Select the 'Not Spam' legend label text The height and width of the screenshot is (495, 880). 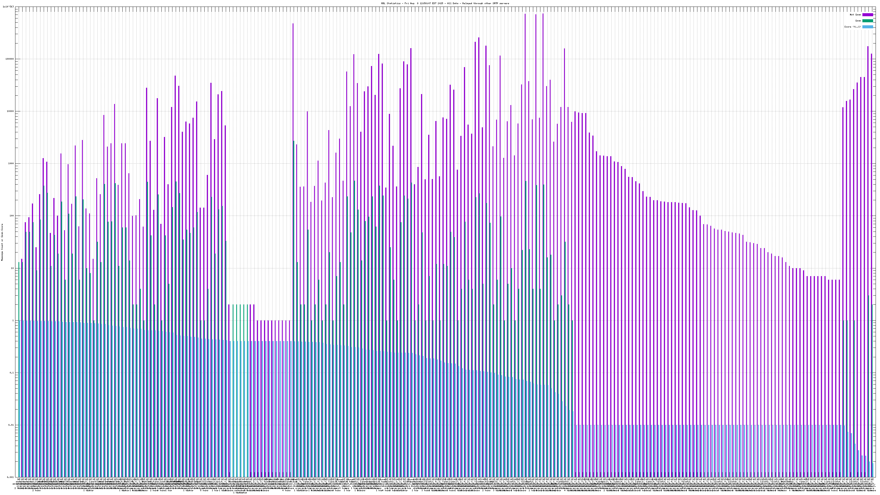pyautogui.click(x=856, y=15)
